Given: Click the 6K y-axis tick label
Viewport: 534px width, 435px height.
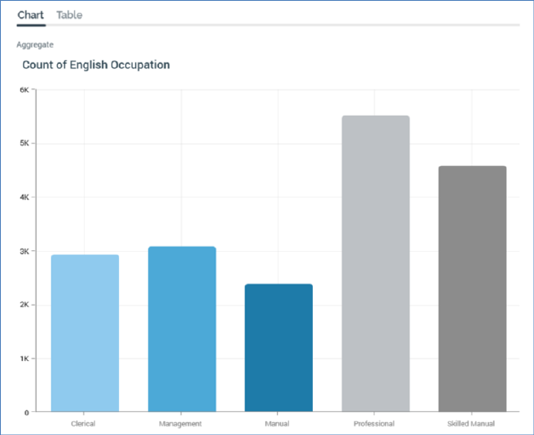Looking at the screenshot, I should 25,89.
